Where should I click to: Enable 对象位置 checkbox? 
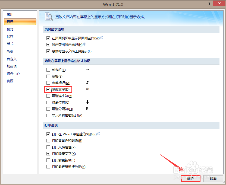click(48, 102)
